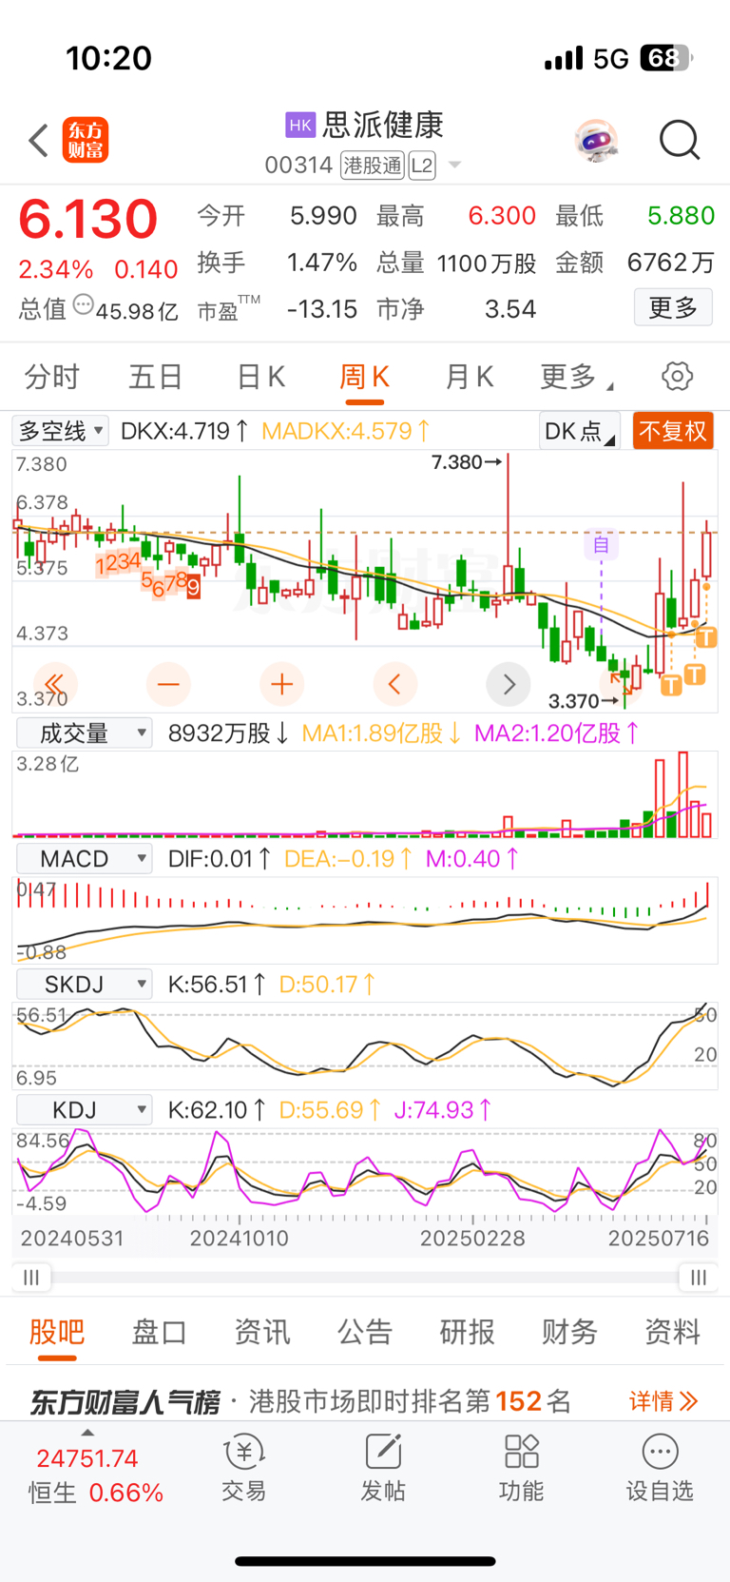Tap the 3.370 low price label
Screen dimensions: 730x1582
(574, 701)
